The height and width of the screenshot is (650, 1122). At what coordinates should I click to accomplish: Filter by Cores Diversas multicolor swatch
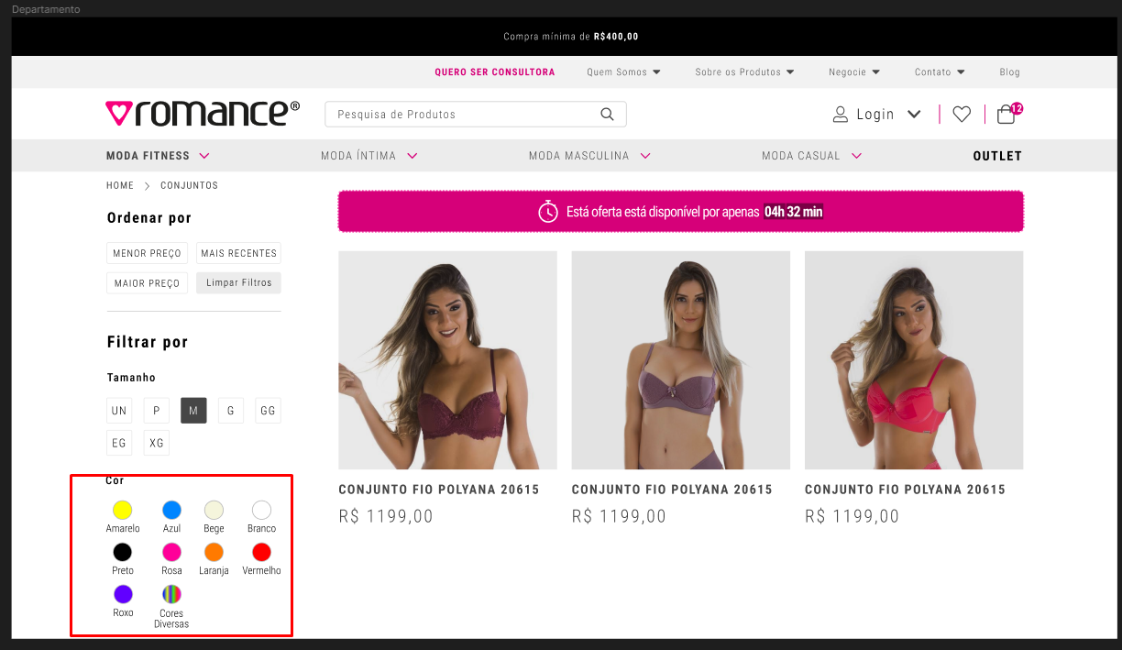coord(171,594)
